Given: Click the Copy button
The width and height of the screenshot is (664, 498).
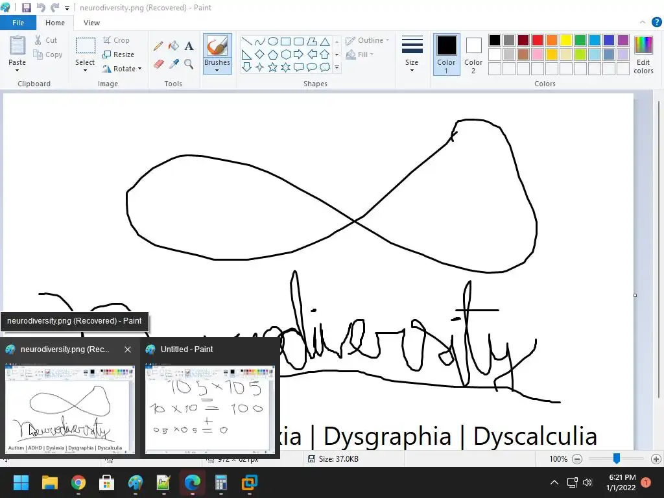Looking at the screenshot, I should click(48, 54).
